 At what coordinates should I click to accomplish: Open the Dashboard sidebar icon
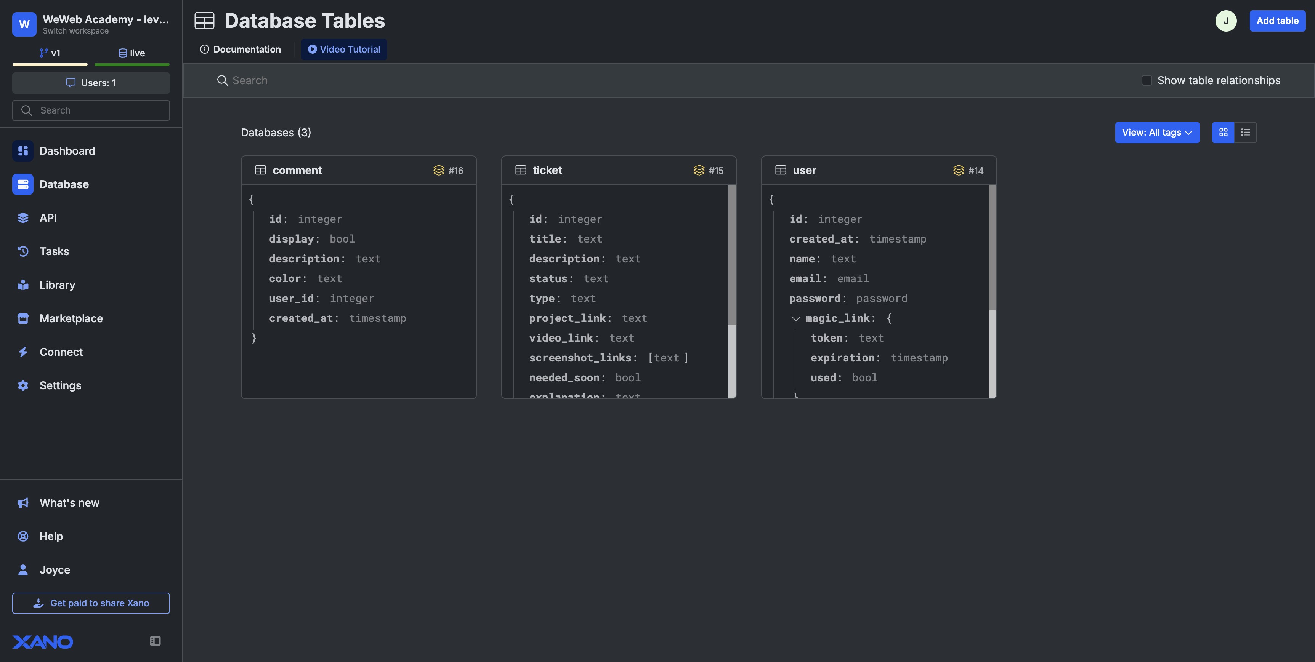click(23, 151)
